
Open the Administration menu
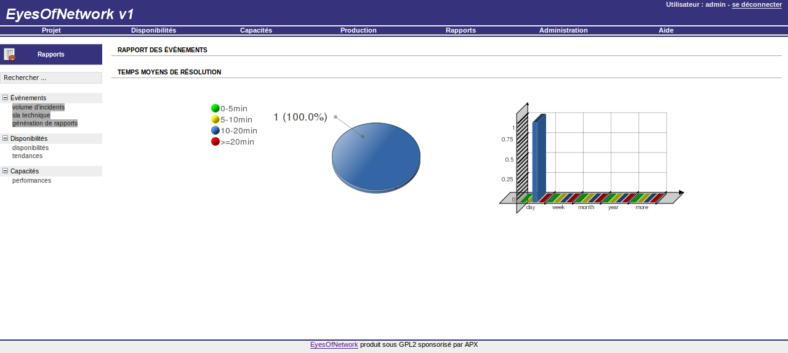coord(563,30)
